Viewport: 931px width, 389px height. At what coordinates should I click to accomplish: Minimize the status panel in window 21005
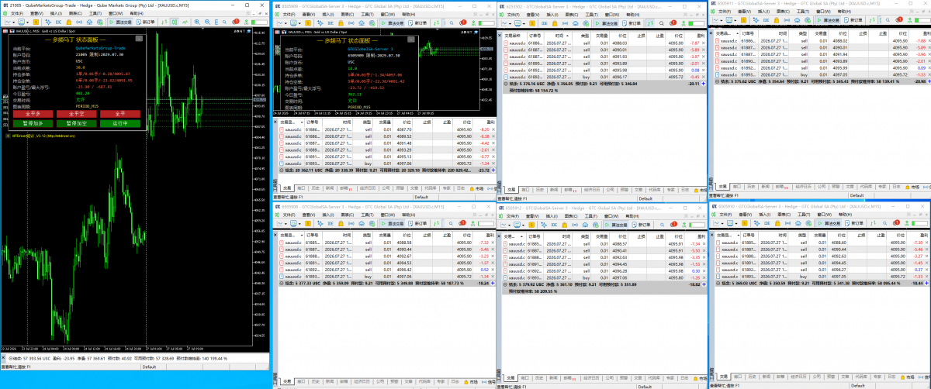[139, 39]
